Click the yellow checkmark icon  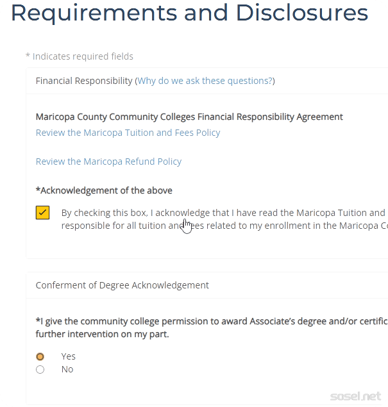coord(43,213)
